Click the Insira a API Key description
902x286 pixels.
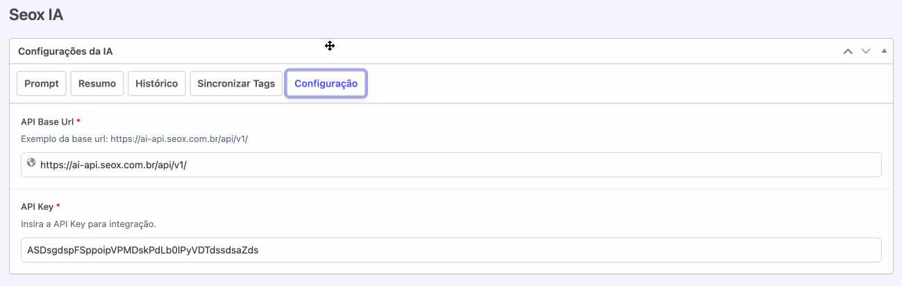pyautogui.click(x=88, y=224)
